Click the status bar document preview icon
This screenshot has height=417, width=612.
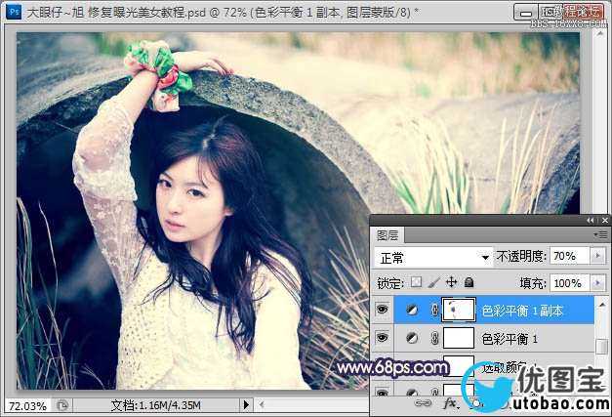click(62, 405)
